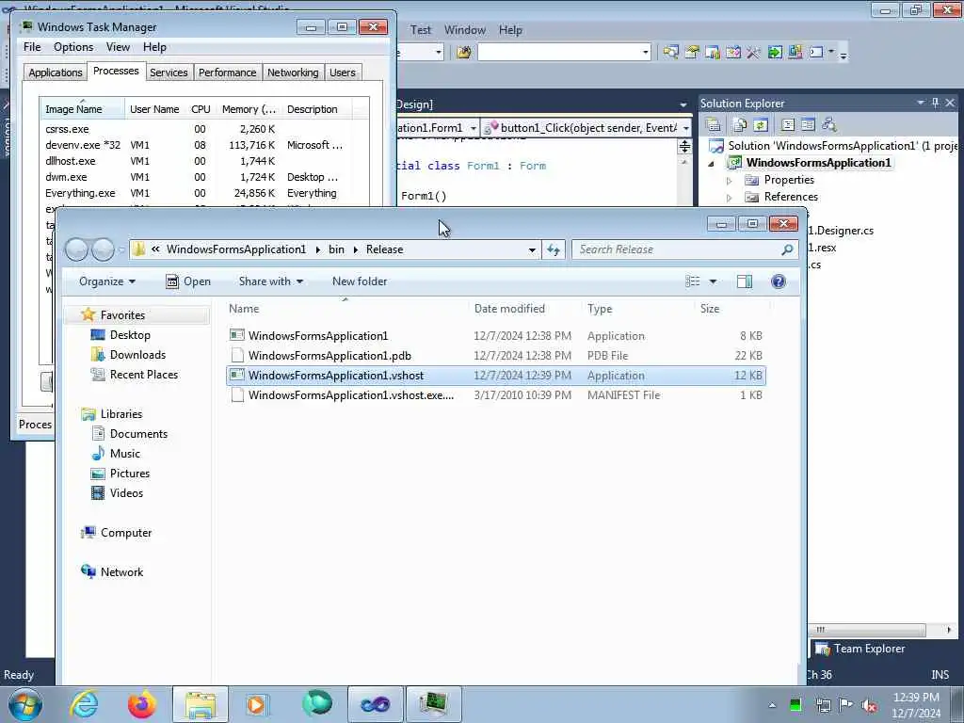This screenshot has width=964, height=723.
Task: Open the Options menu in Task Manager
Action: 73,47
